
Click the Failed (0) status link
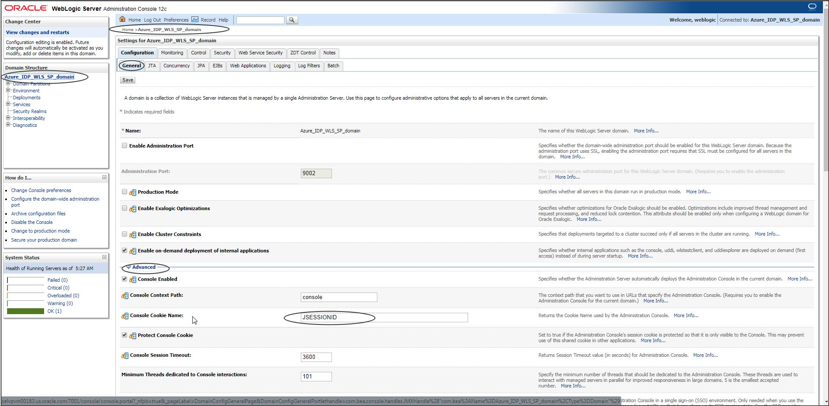(x=57, y=280)
